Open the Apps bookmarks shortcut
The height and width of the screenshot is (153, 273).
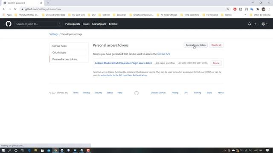[x=7, y=15]
